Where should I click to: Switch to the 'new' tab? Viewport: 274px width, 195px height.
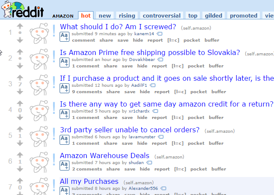pos(105,15)
